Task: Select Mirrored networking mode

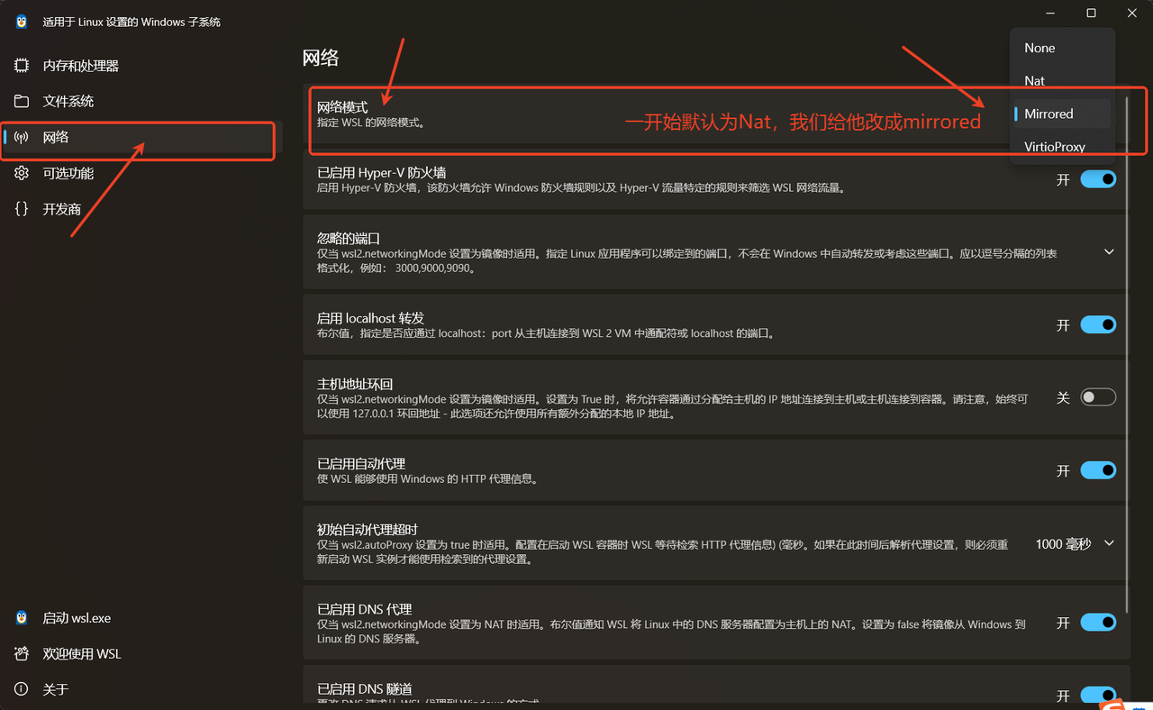Action: 1062,114
